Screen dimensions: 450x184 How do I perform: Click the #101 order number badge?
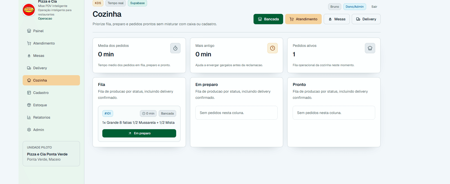(x=108, y=113)
